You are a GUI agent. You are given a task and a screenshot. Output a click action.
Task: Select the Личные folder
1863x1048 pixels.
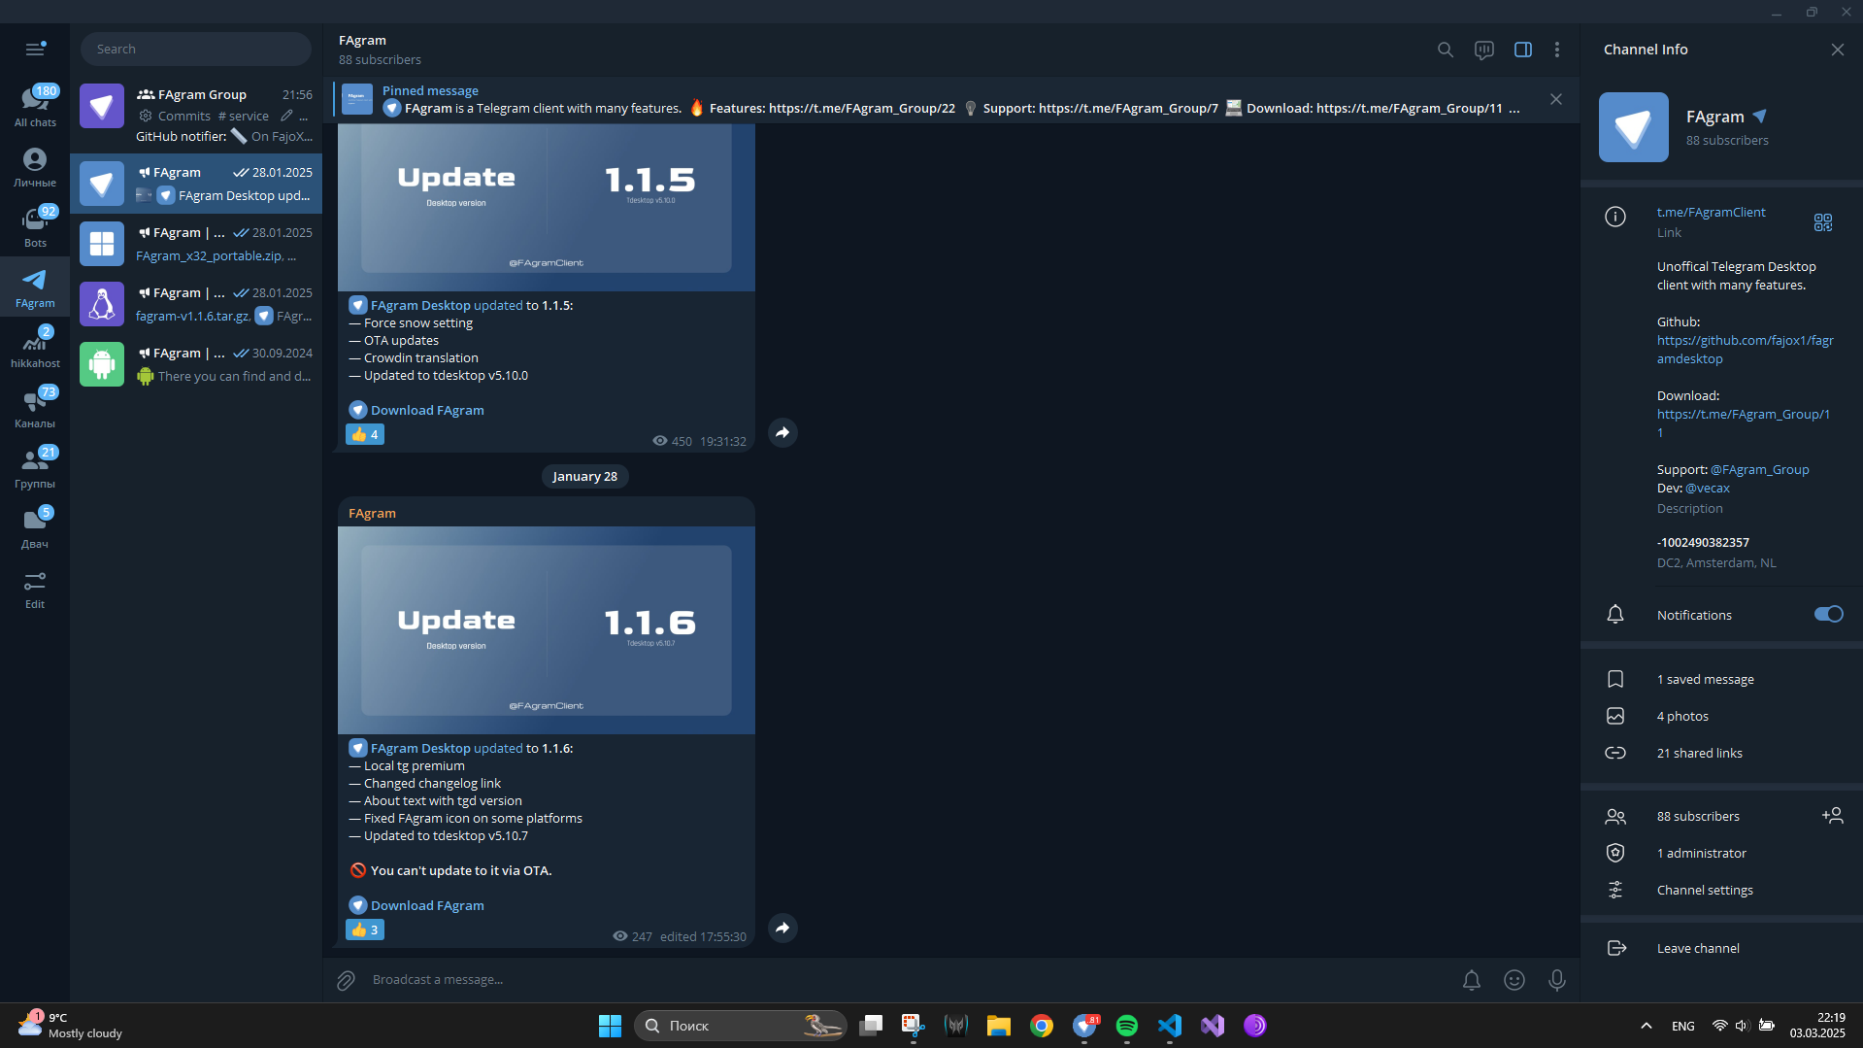(35, 167)
